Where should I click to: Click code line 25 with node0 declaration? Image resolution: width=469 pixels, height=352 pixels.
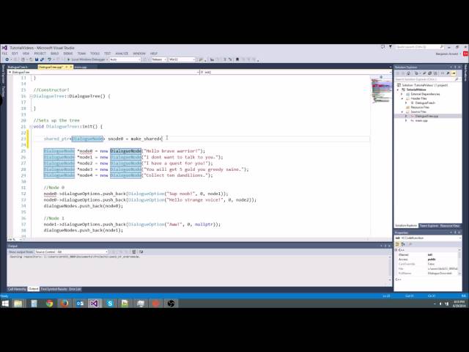click(x=124, y=151)
